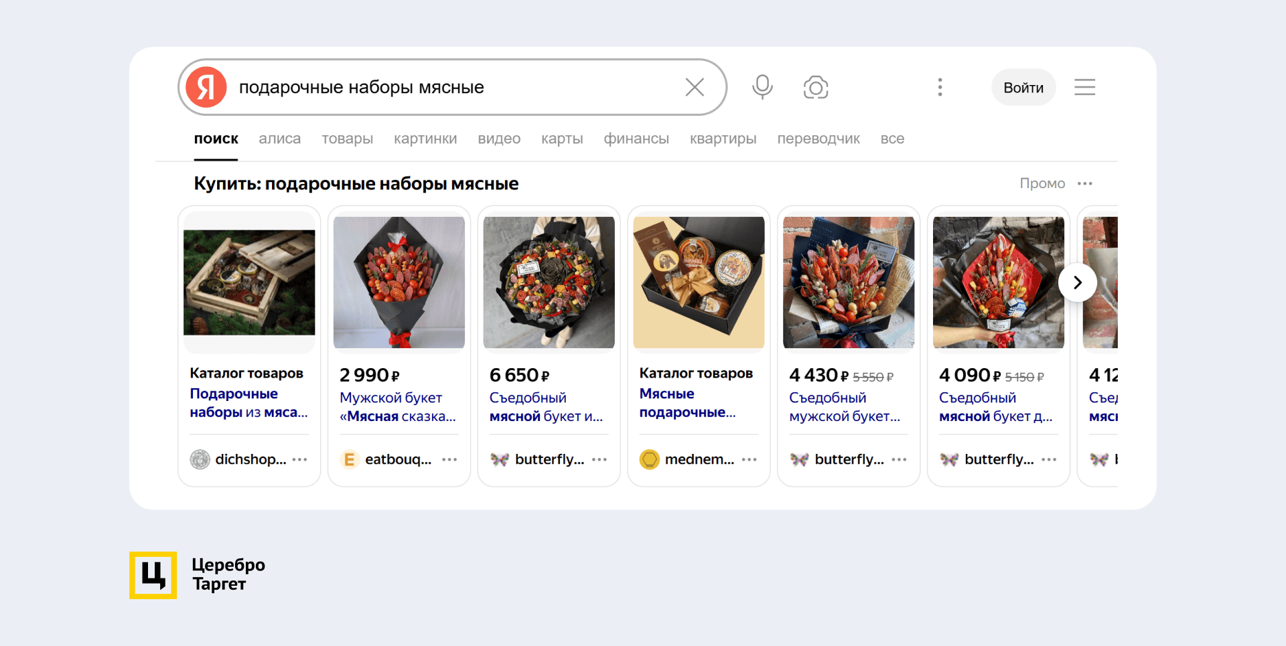The height and width of the screenshot is (646, 1286).
Task: Clear the search query with X
Action: click(x=695, y=87)
